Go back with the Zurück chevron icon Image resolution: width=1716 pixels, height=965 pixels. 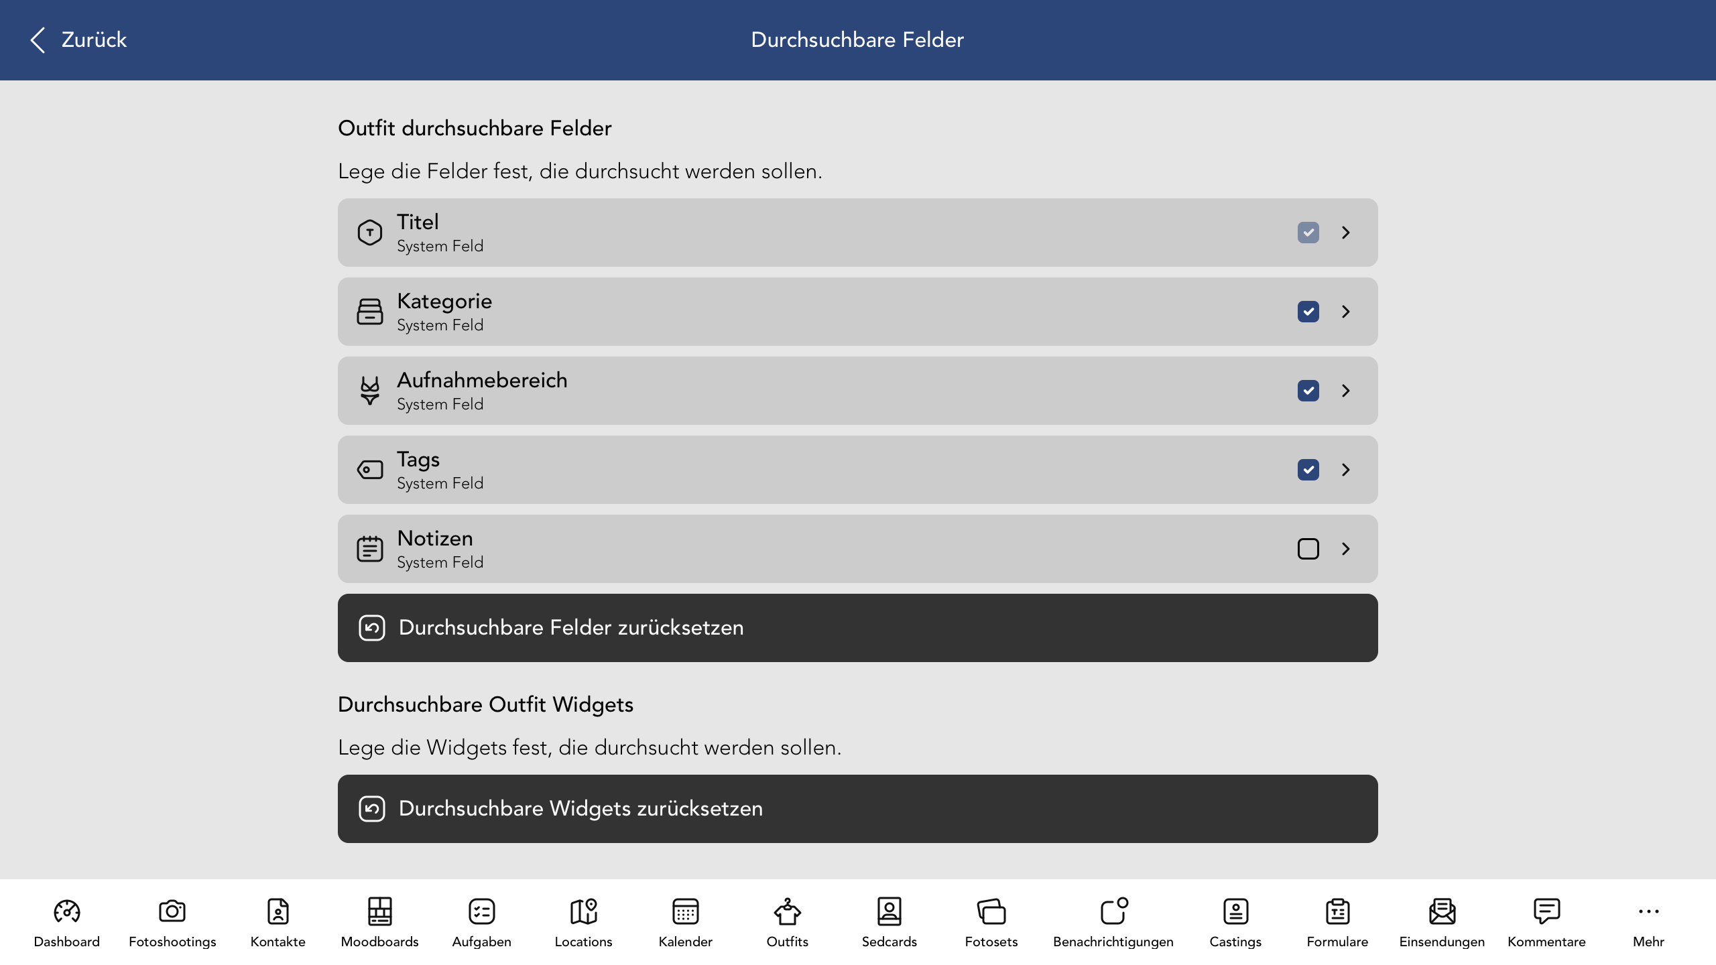38,40
